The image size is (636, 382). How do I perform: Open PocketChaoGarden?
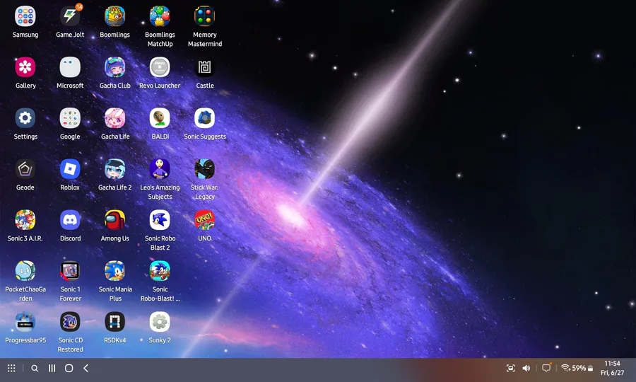(x=25, y=271)
